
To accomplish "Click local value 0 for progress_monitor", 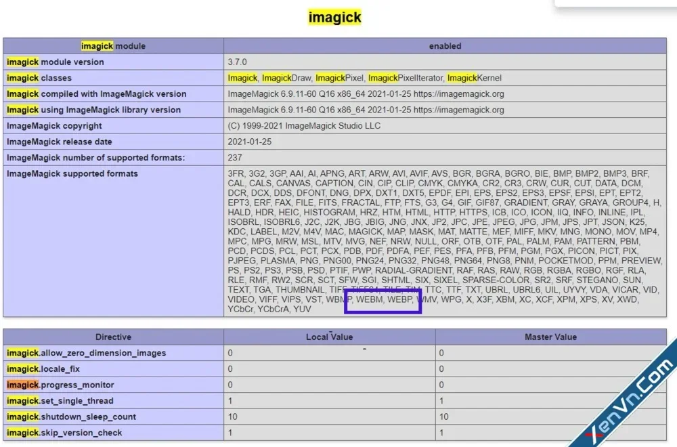I will 230,385.
